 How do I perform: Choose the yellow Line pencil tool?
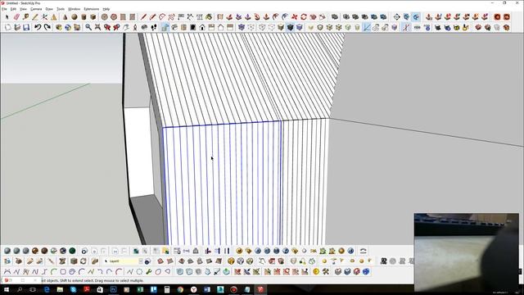click(35, 16)
